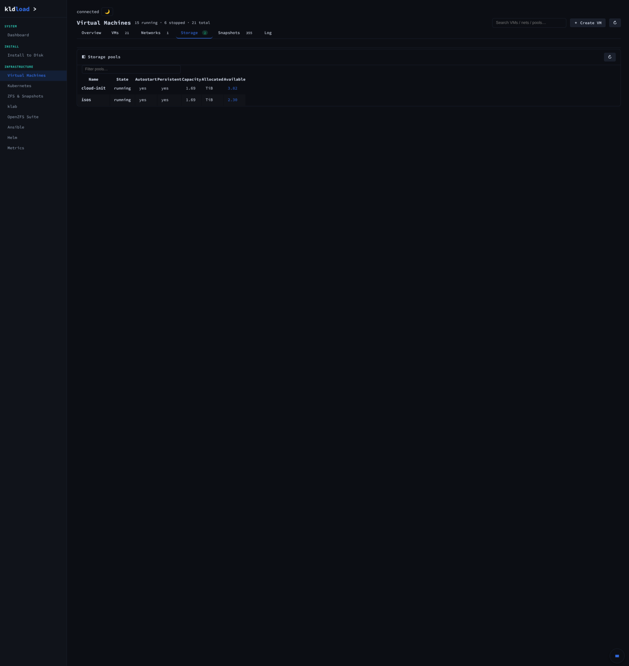Click running state of cloud-init
629x666 pixels.
coord(122,88)
